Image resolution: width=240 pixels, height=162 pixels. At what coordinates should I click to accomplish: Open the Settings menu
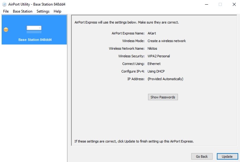click(43, 11)
